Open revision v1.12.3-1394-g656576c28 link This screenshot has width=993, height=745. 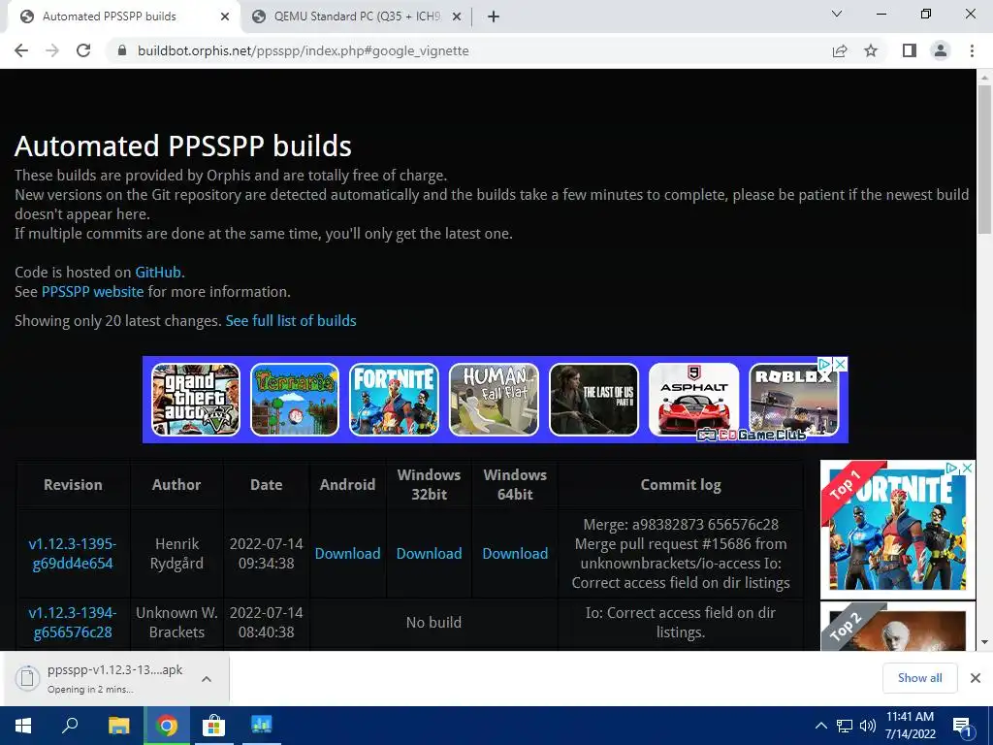[x=73, y=623]
